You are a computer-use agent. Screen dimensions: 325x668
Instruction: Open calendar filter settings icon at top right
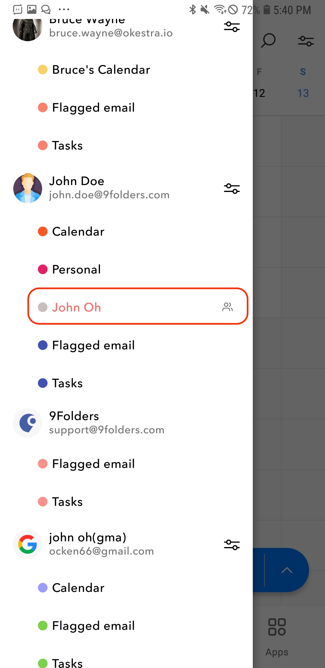click(306, 41)
